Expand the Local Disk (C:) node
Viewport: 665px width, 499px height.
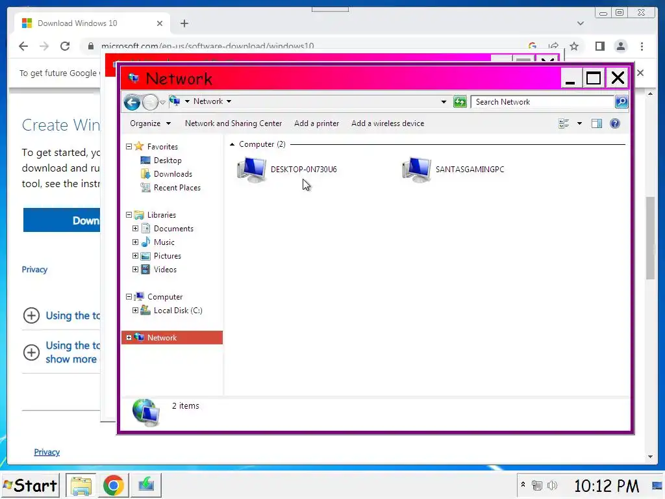pos(135,310)
